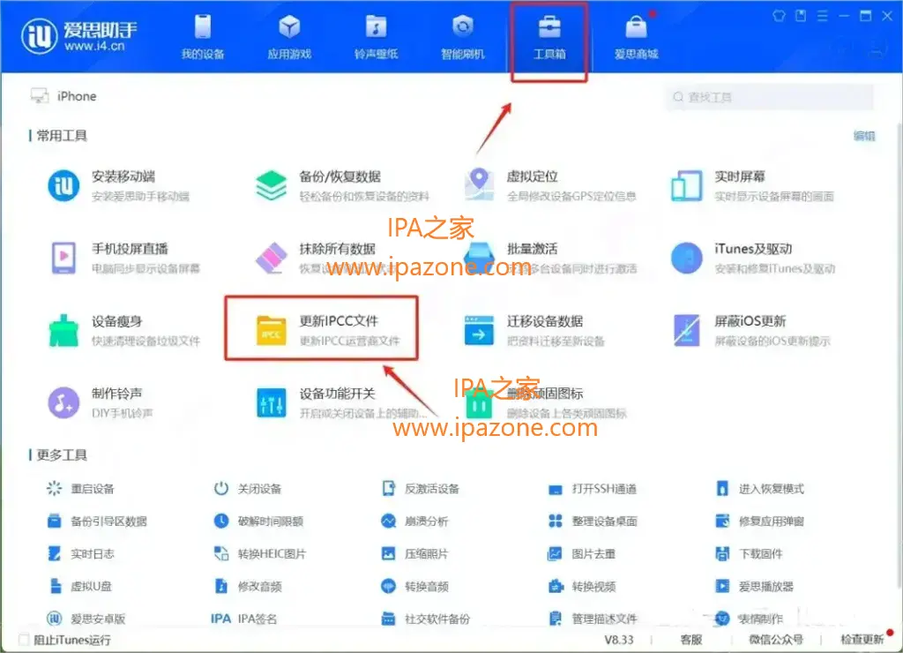Open 管理描述文件 tool
903x653 pixels.
point(593,619)
